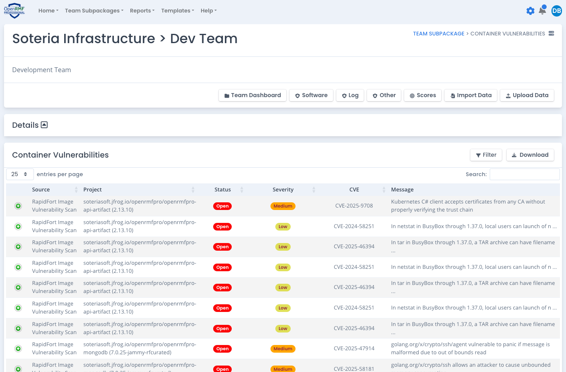Click the OpenRMF Professional logo
The image size is (566, 372).
pos(15,11)
